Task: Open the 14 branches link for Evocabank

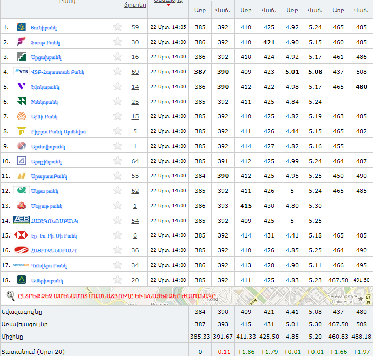Action: point(135,87)
